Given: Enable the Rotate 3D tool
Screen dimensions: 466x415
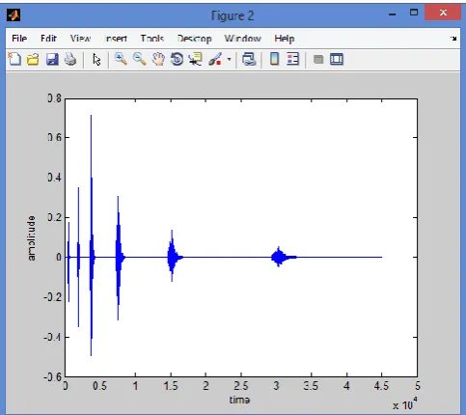Looking at the screenshot, I should point(177,59).
